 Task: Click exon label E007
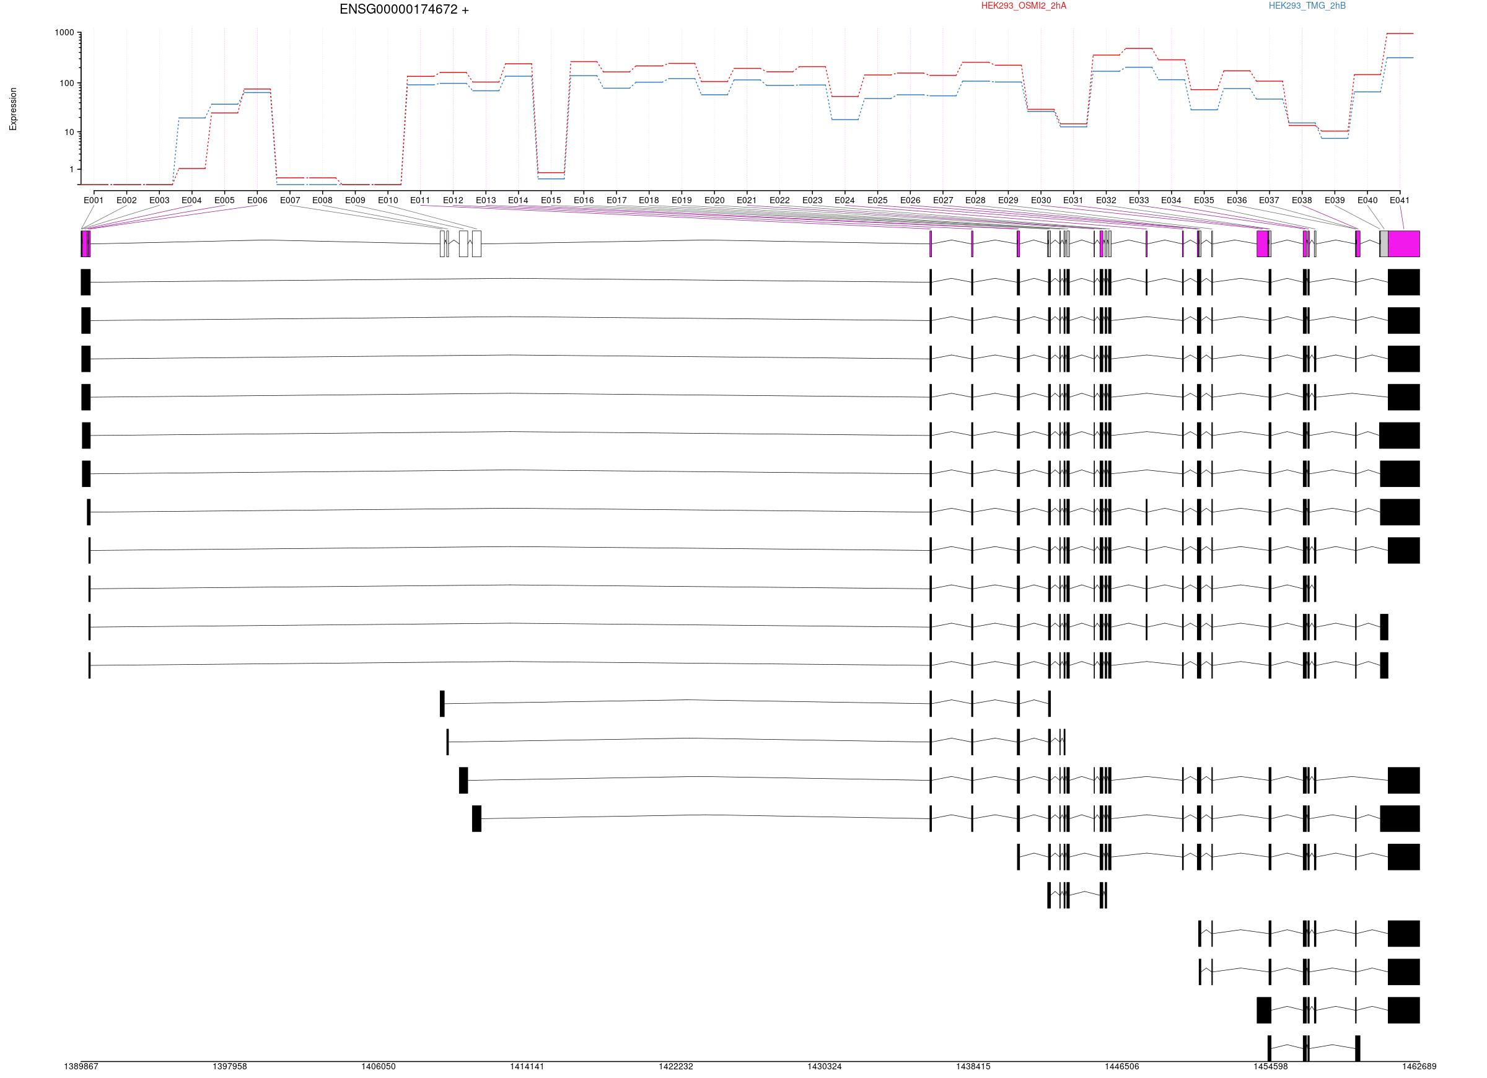point(290,201)
